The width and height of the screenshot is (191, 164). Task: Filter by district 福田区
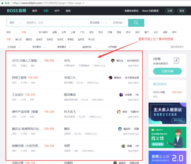click(29, 39)
